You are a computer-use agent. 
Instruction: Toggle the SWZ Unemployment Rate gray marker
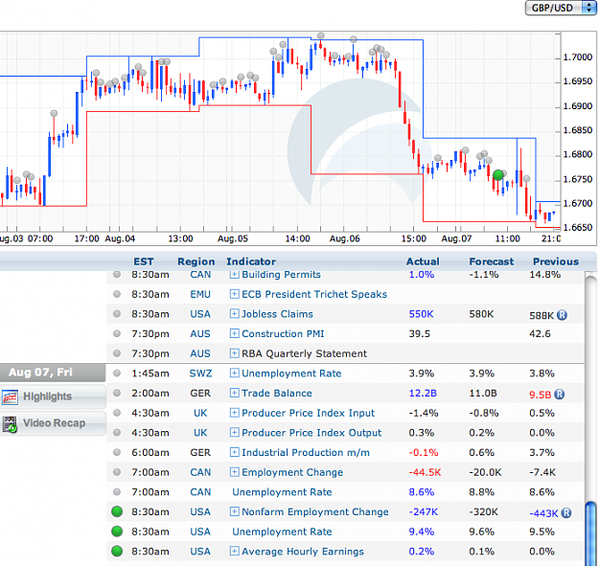click(117, 373)
